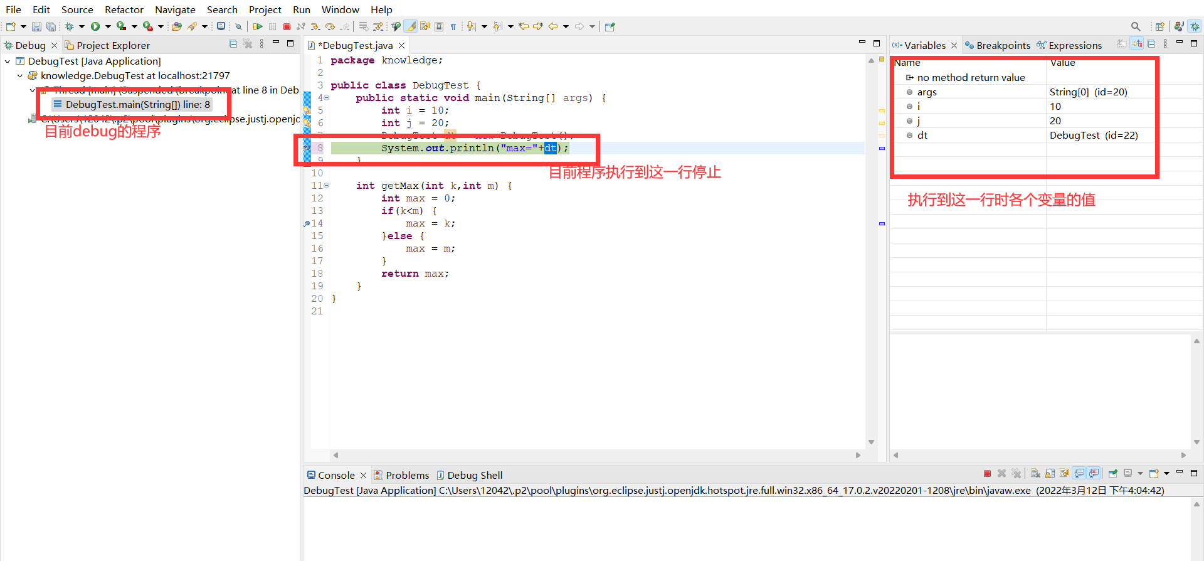Toggle Show Logical Structure in Variables view

[x=1136, y=44]
